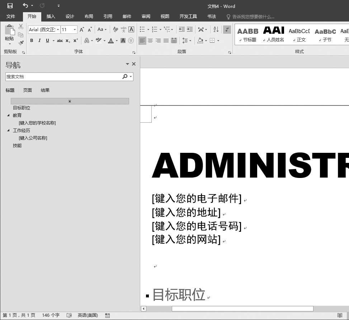Switch to the 设计 ribbon tab
The height and width of the screenshot is (320, 349).
[70, 17]
